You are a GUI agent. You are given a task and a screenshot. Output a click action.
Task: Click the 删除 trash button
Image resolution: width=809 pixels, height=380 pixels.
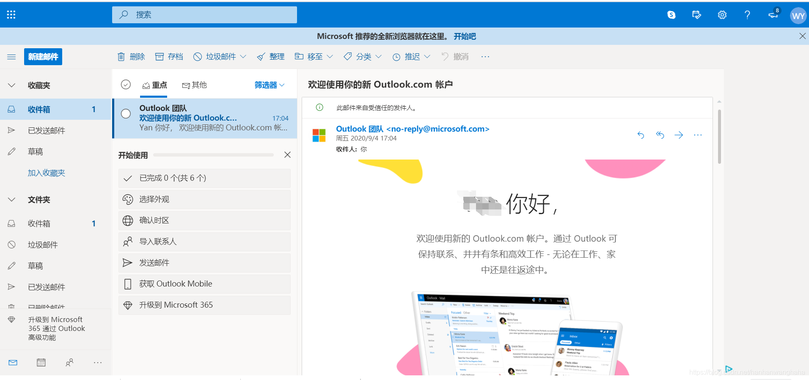(131, 57)
